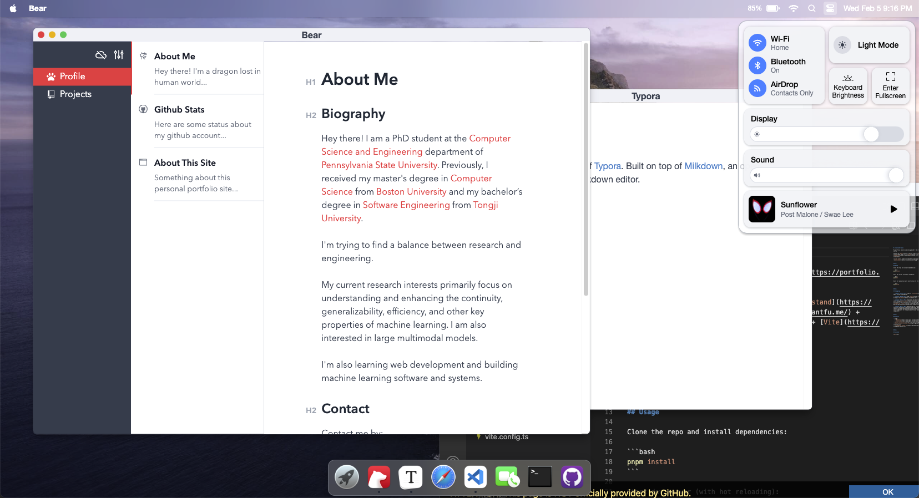
Task: Open the Bear menu in the menu bar
Action: point(38,8)
